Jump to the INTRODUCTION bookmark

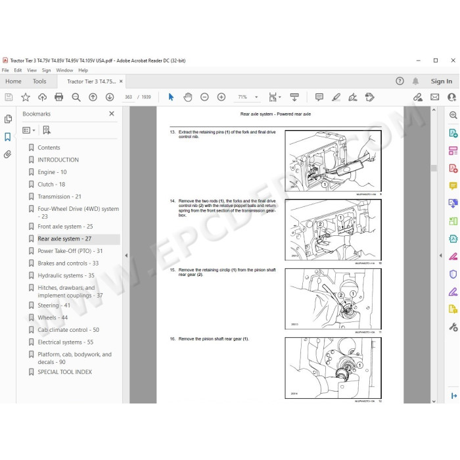[x=58, y=160]
